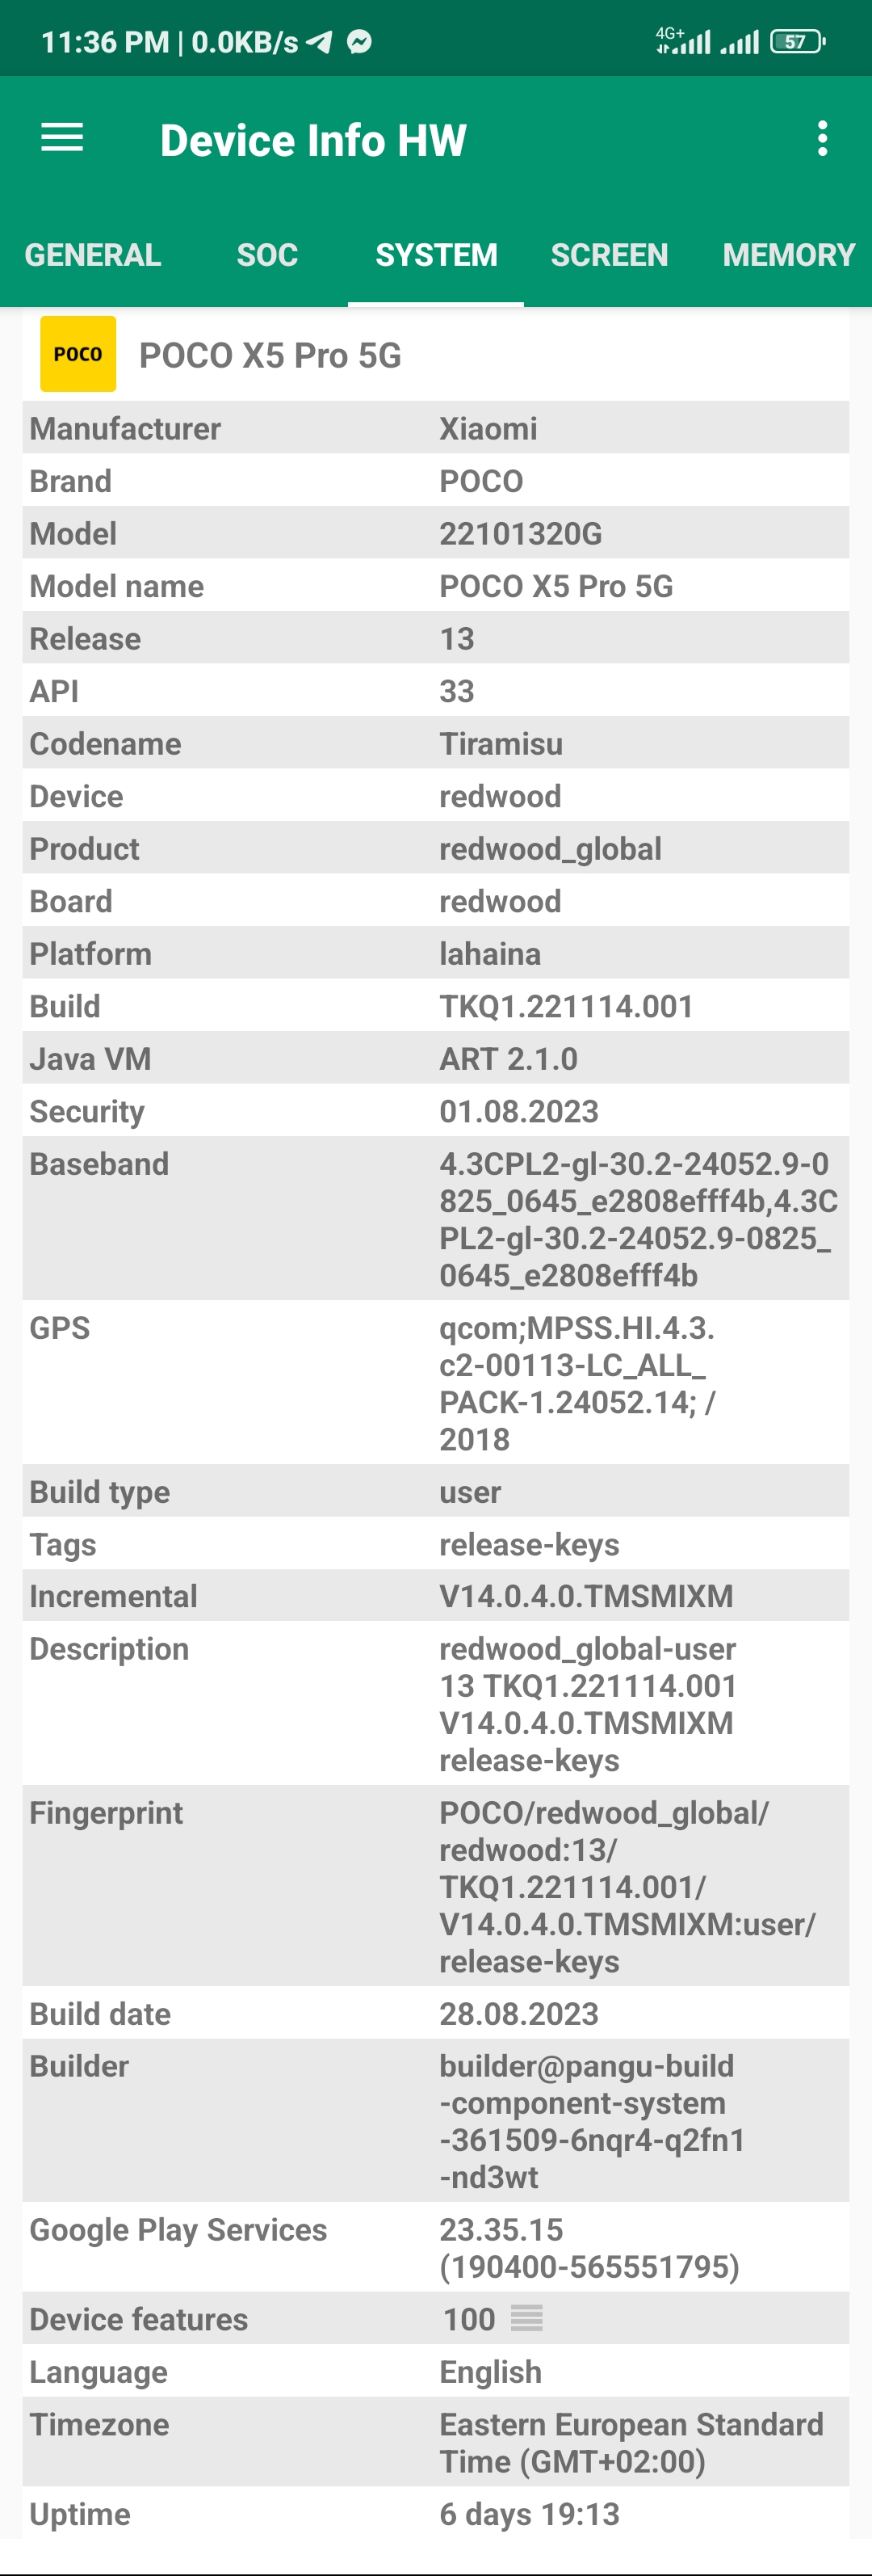Switch to the MEMORY tab
Viewport: 872px width, 2576px height.
(788, 255)
